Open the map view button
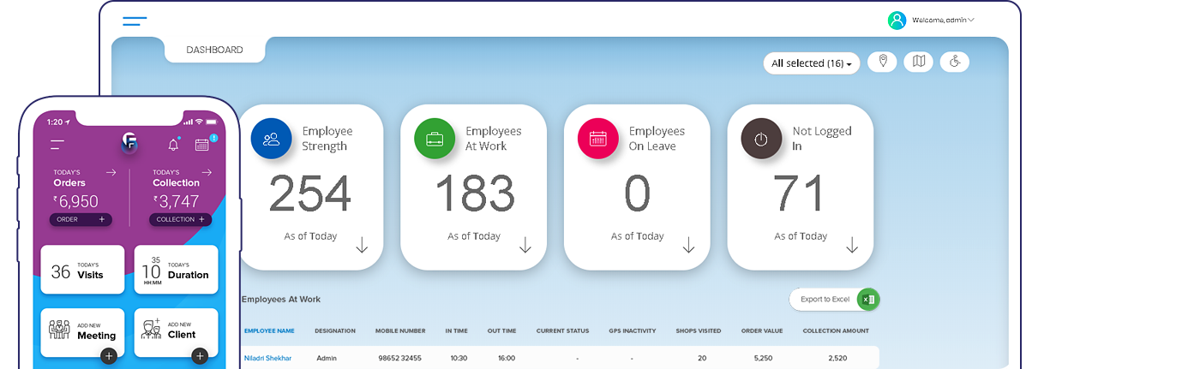Image resolution: width=1200 pixels, height=369 pixels. click(x=919, y=62)
